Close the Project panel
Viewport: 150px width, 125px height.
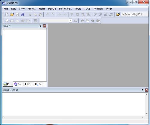[x=44, y=26]
